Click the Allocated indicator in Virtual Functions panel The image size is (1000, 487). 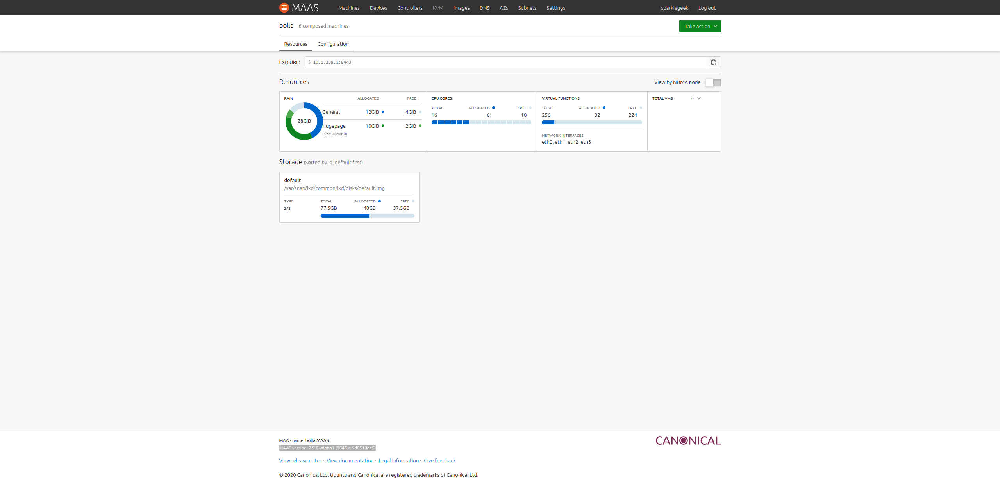[604, 107]
